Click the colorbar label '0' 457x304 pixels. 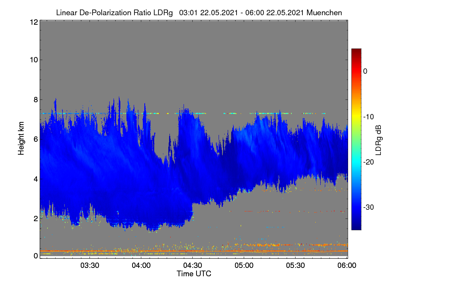(365, 71)
